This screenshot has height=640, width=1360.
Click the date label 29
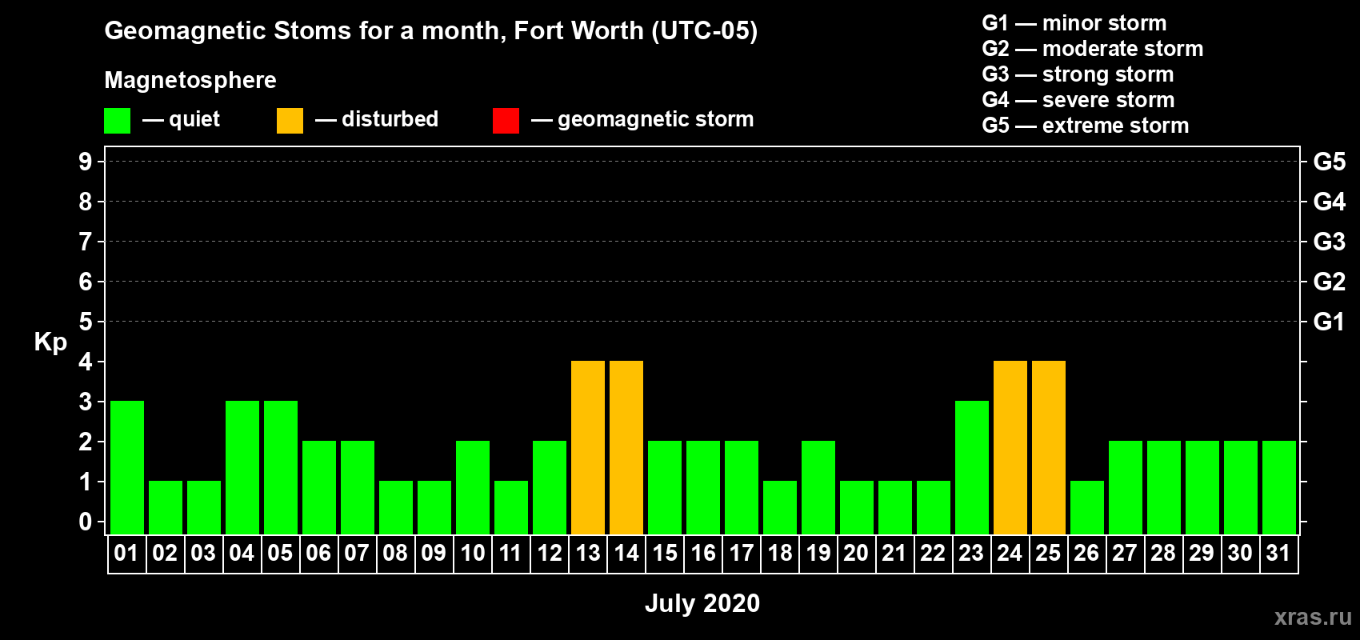(x=1202, y=554)
